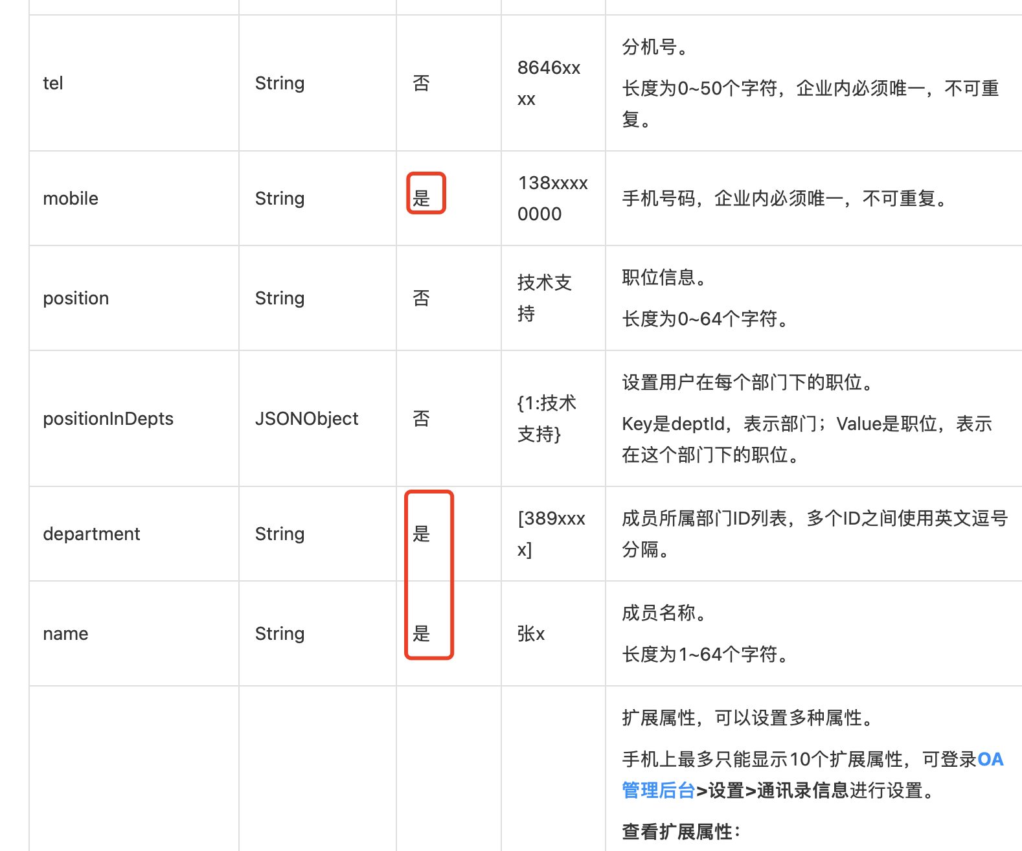Click the description 成员名称。
Image resolution: width=1022 pixels, height=851 pixels.
[663, 613]
